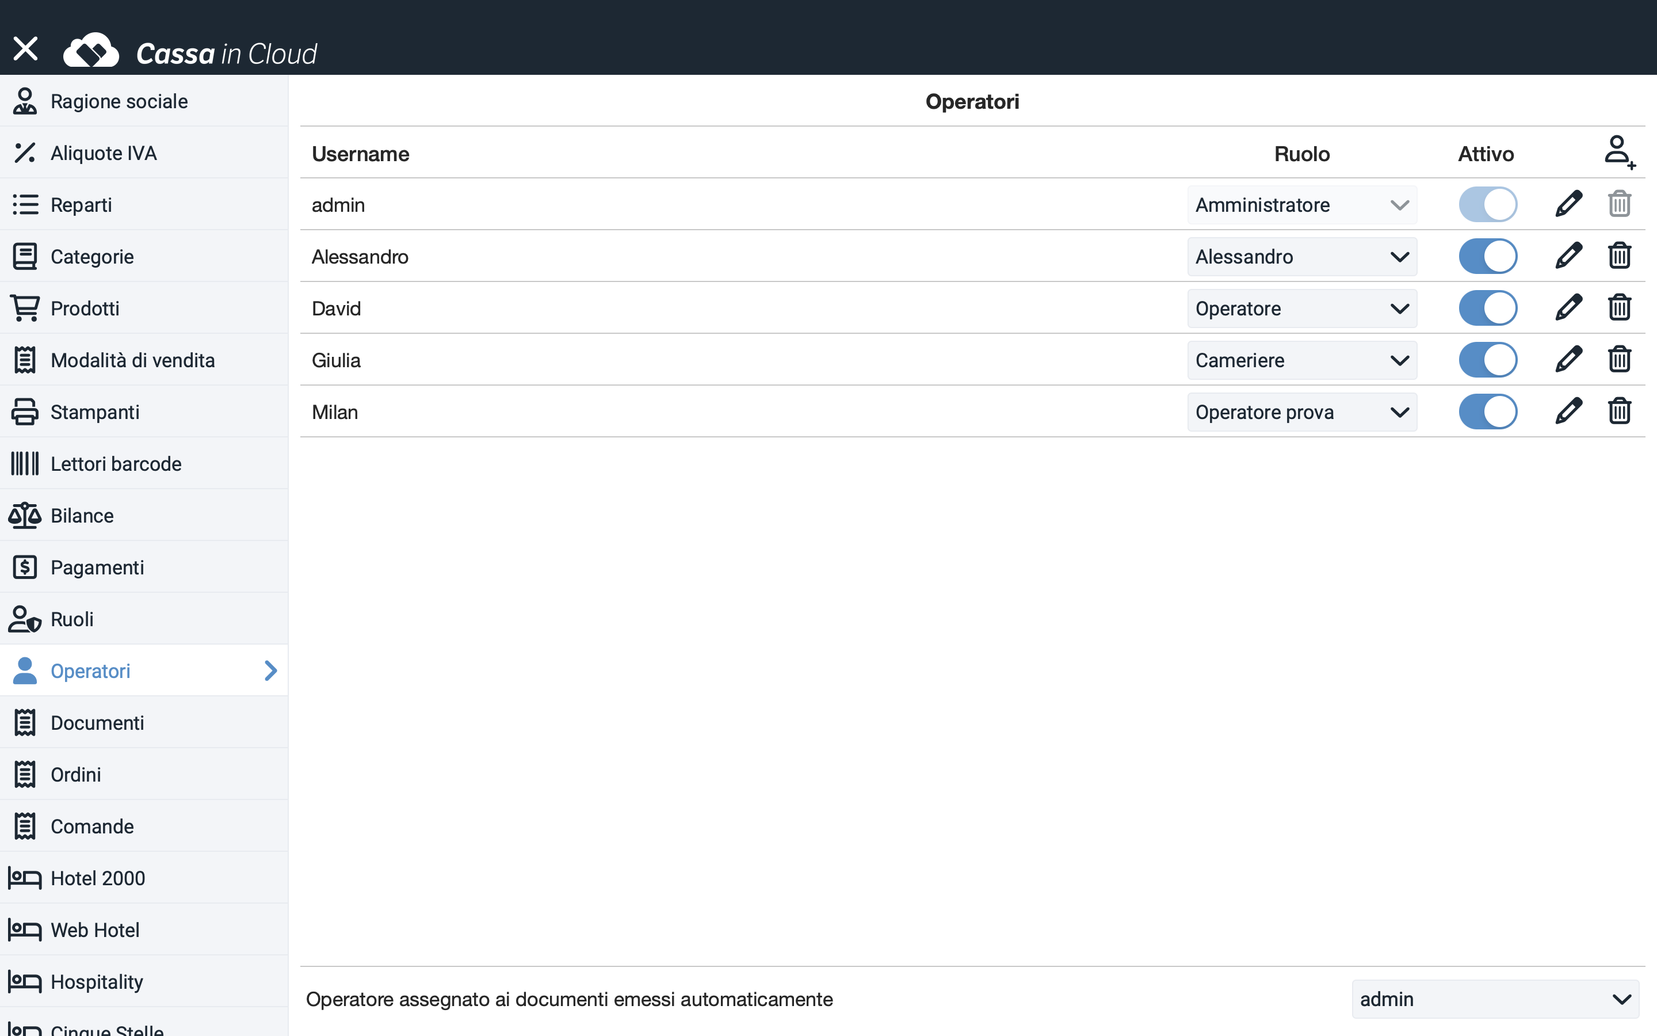Delete admin operator using trash icon
The image size is (1657, 1036).
click(x=1620, y=204)
